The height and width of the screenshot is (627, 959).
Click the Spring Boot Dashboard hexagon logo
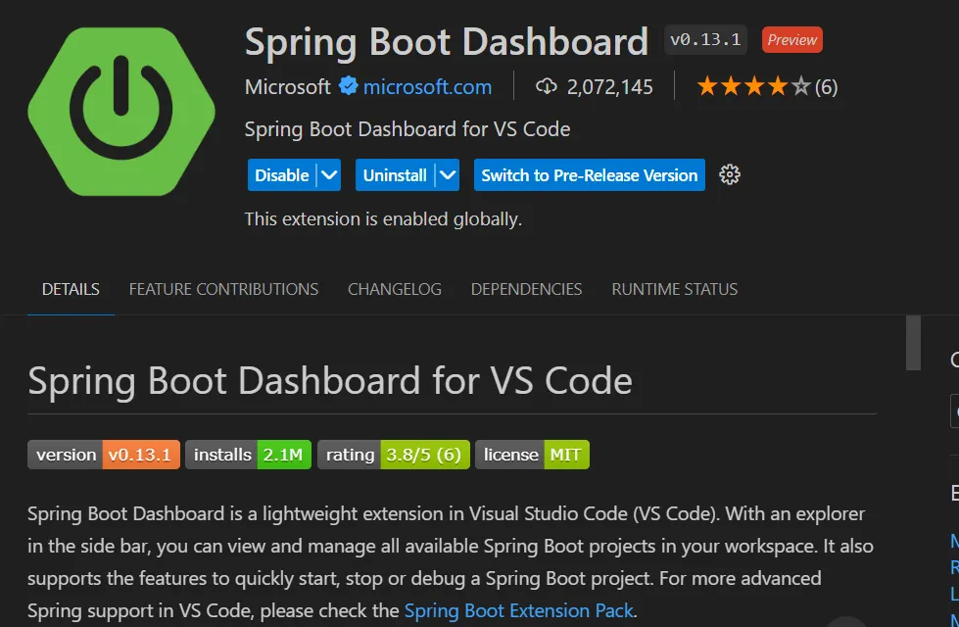click(121, 112)
